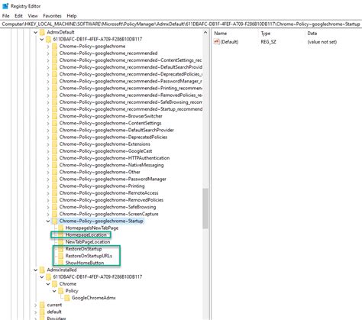Select folder icon of googlechrome~Printing
The width and height of the screenshot is (362, 320).
[54, 186]
